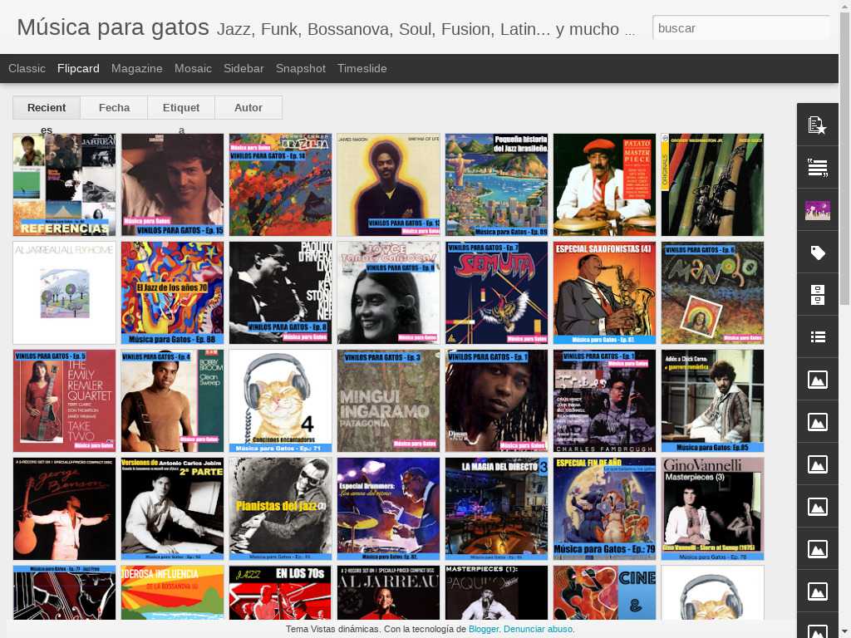Switch to the Magazine view
This screenshot has height=638, width=851.
click(x=137, y=68)
